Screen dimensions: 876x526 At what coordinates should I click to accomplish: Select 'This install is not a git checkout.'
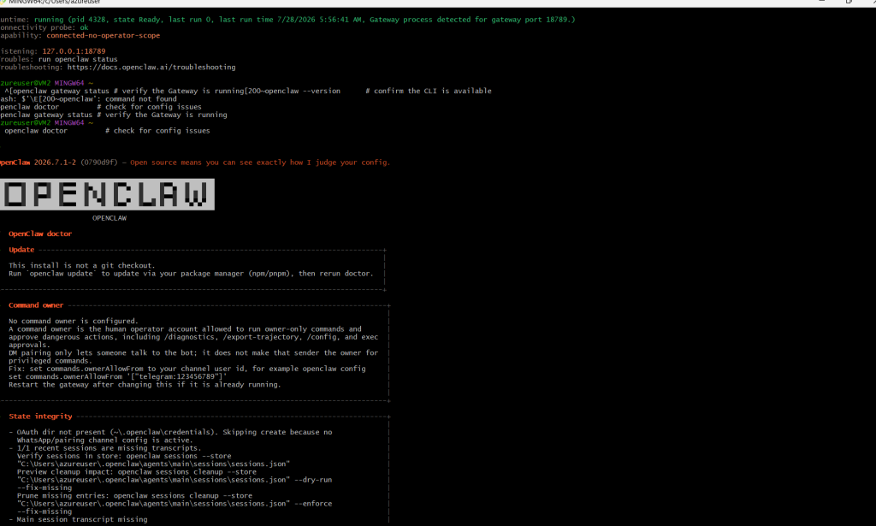coord(82,266)
